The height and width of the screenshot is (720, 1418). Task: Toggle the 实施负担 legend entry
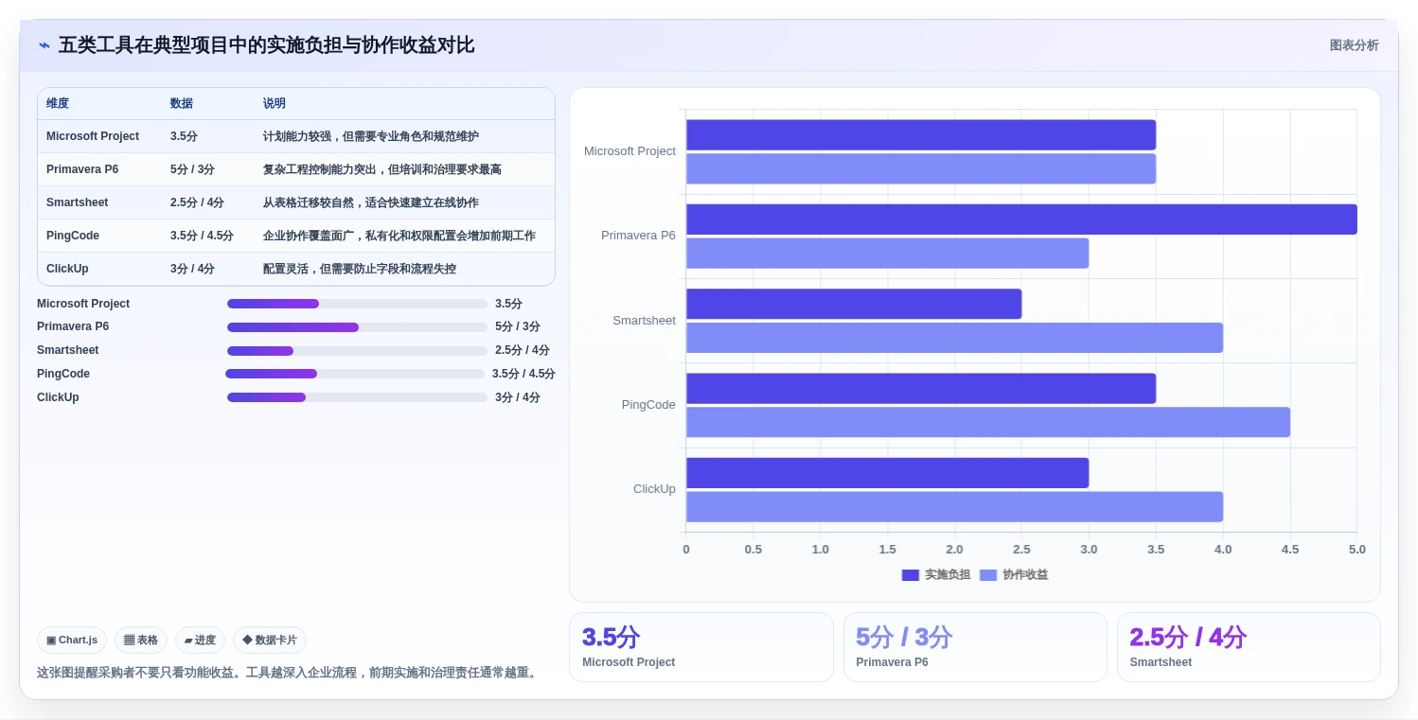pos(936,574)
